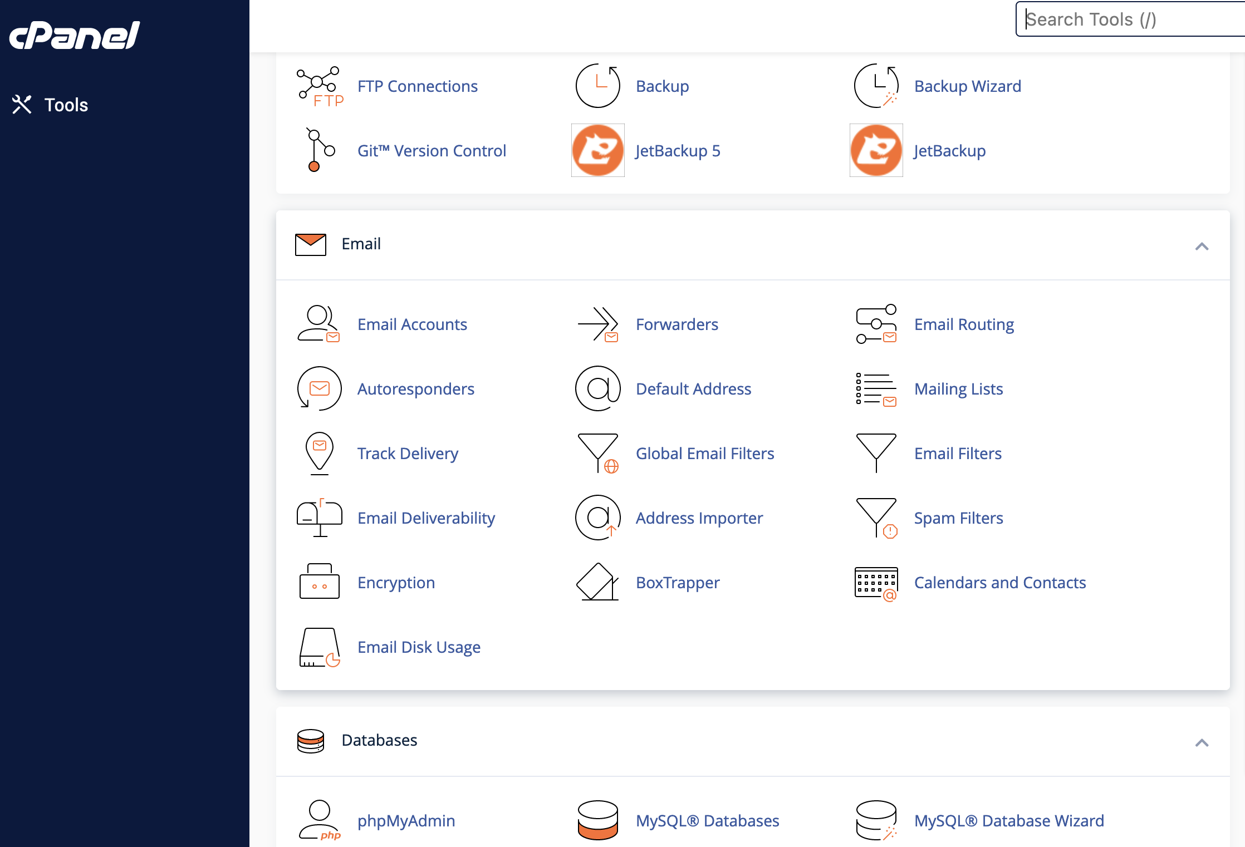Image resolution: width=1245 pixels, height=847 pixels.
Task: Click the JetBackup 5 orange icon
Action: tap(598, 150)
